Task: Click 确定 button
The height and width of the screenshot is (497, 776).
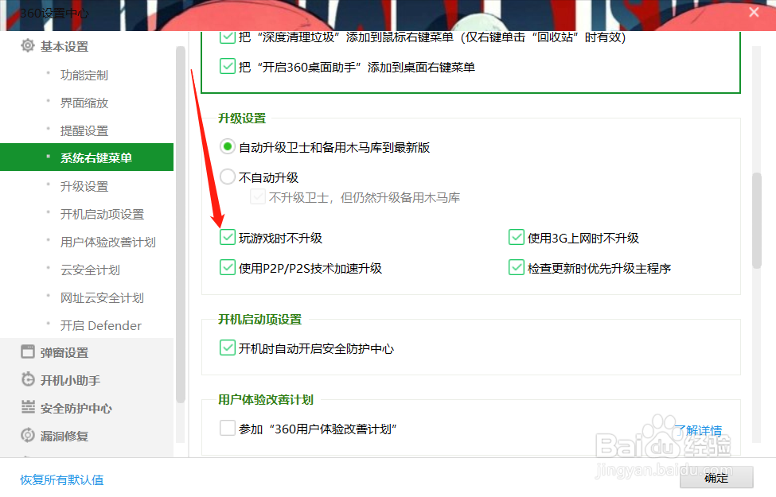Action: pos(716,478)
